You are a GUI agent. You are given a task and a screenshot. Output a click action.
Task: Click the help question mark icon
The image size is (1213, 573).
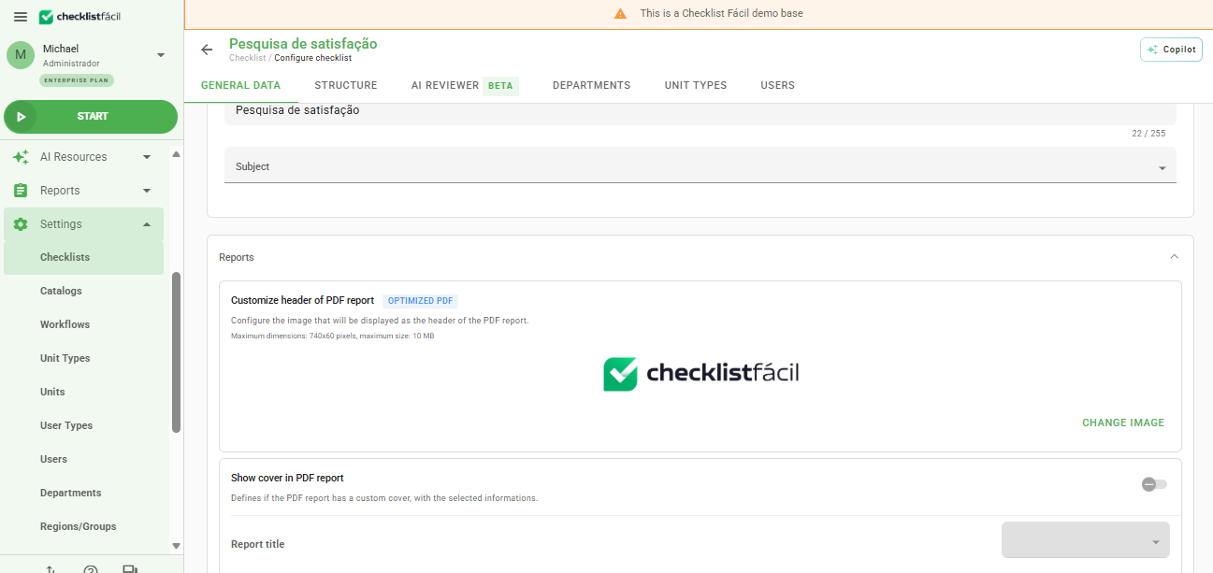tap(91, 569)
